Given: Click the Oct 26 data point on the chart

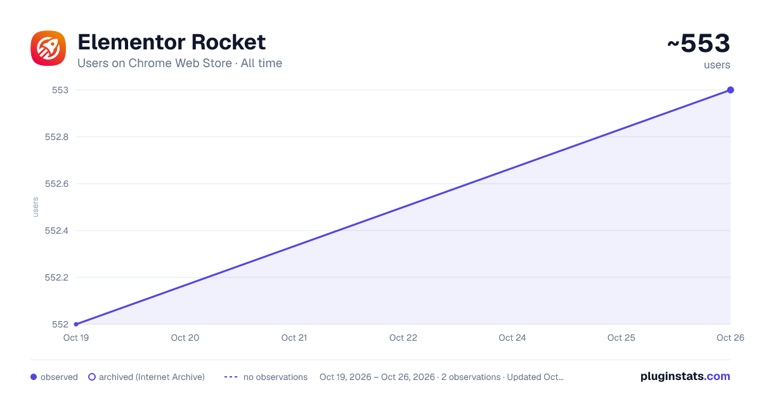Looking at the screenshot, I should coord(731,90).
